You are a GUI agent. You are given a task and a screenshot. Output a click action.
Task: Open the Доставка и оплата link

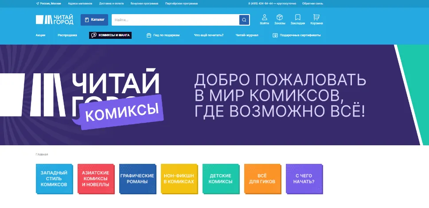[x=111, y=4]
